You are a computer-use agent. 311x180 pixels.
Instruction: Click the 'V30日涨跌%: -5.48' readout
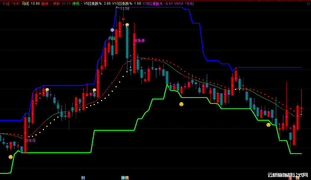158,4
